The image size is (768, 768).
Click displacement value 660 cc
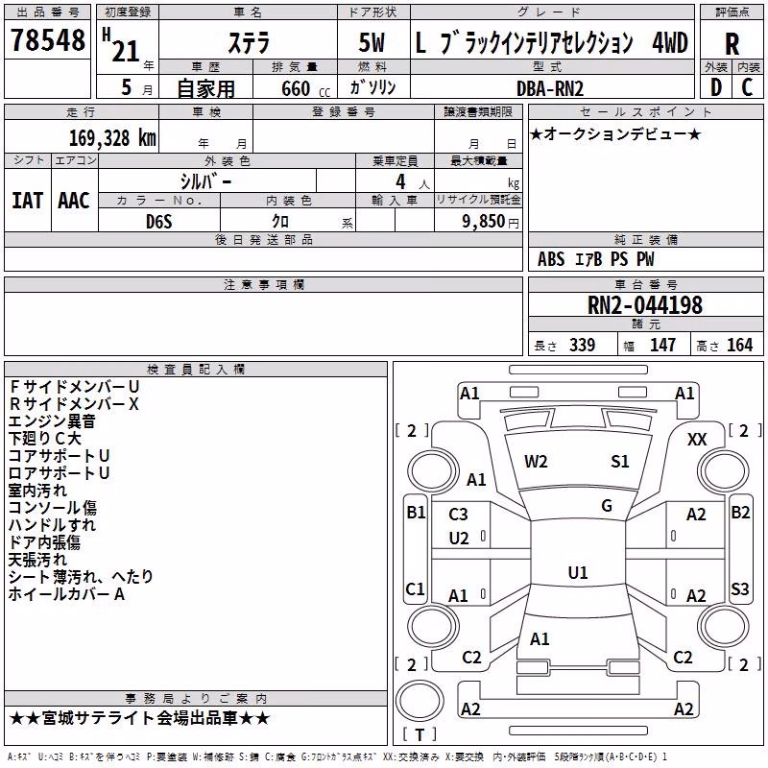pyautogui.click(x=305, y=89)
